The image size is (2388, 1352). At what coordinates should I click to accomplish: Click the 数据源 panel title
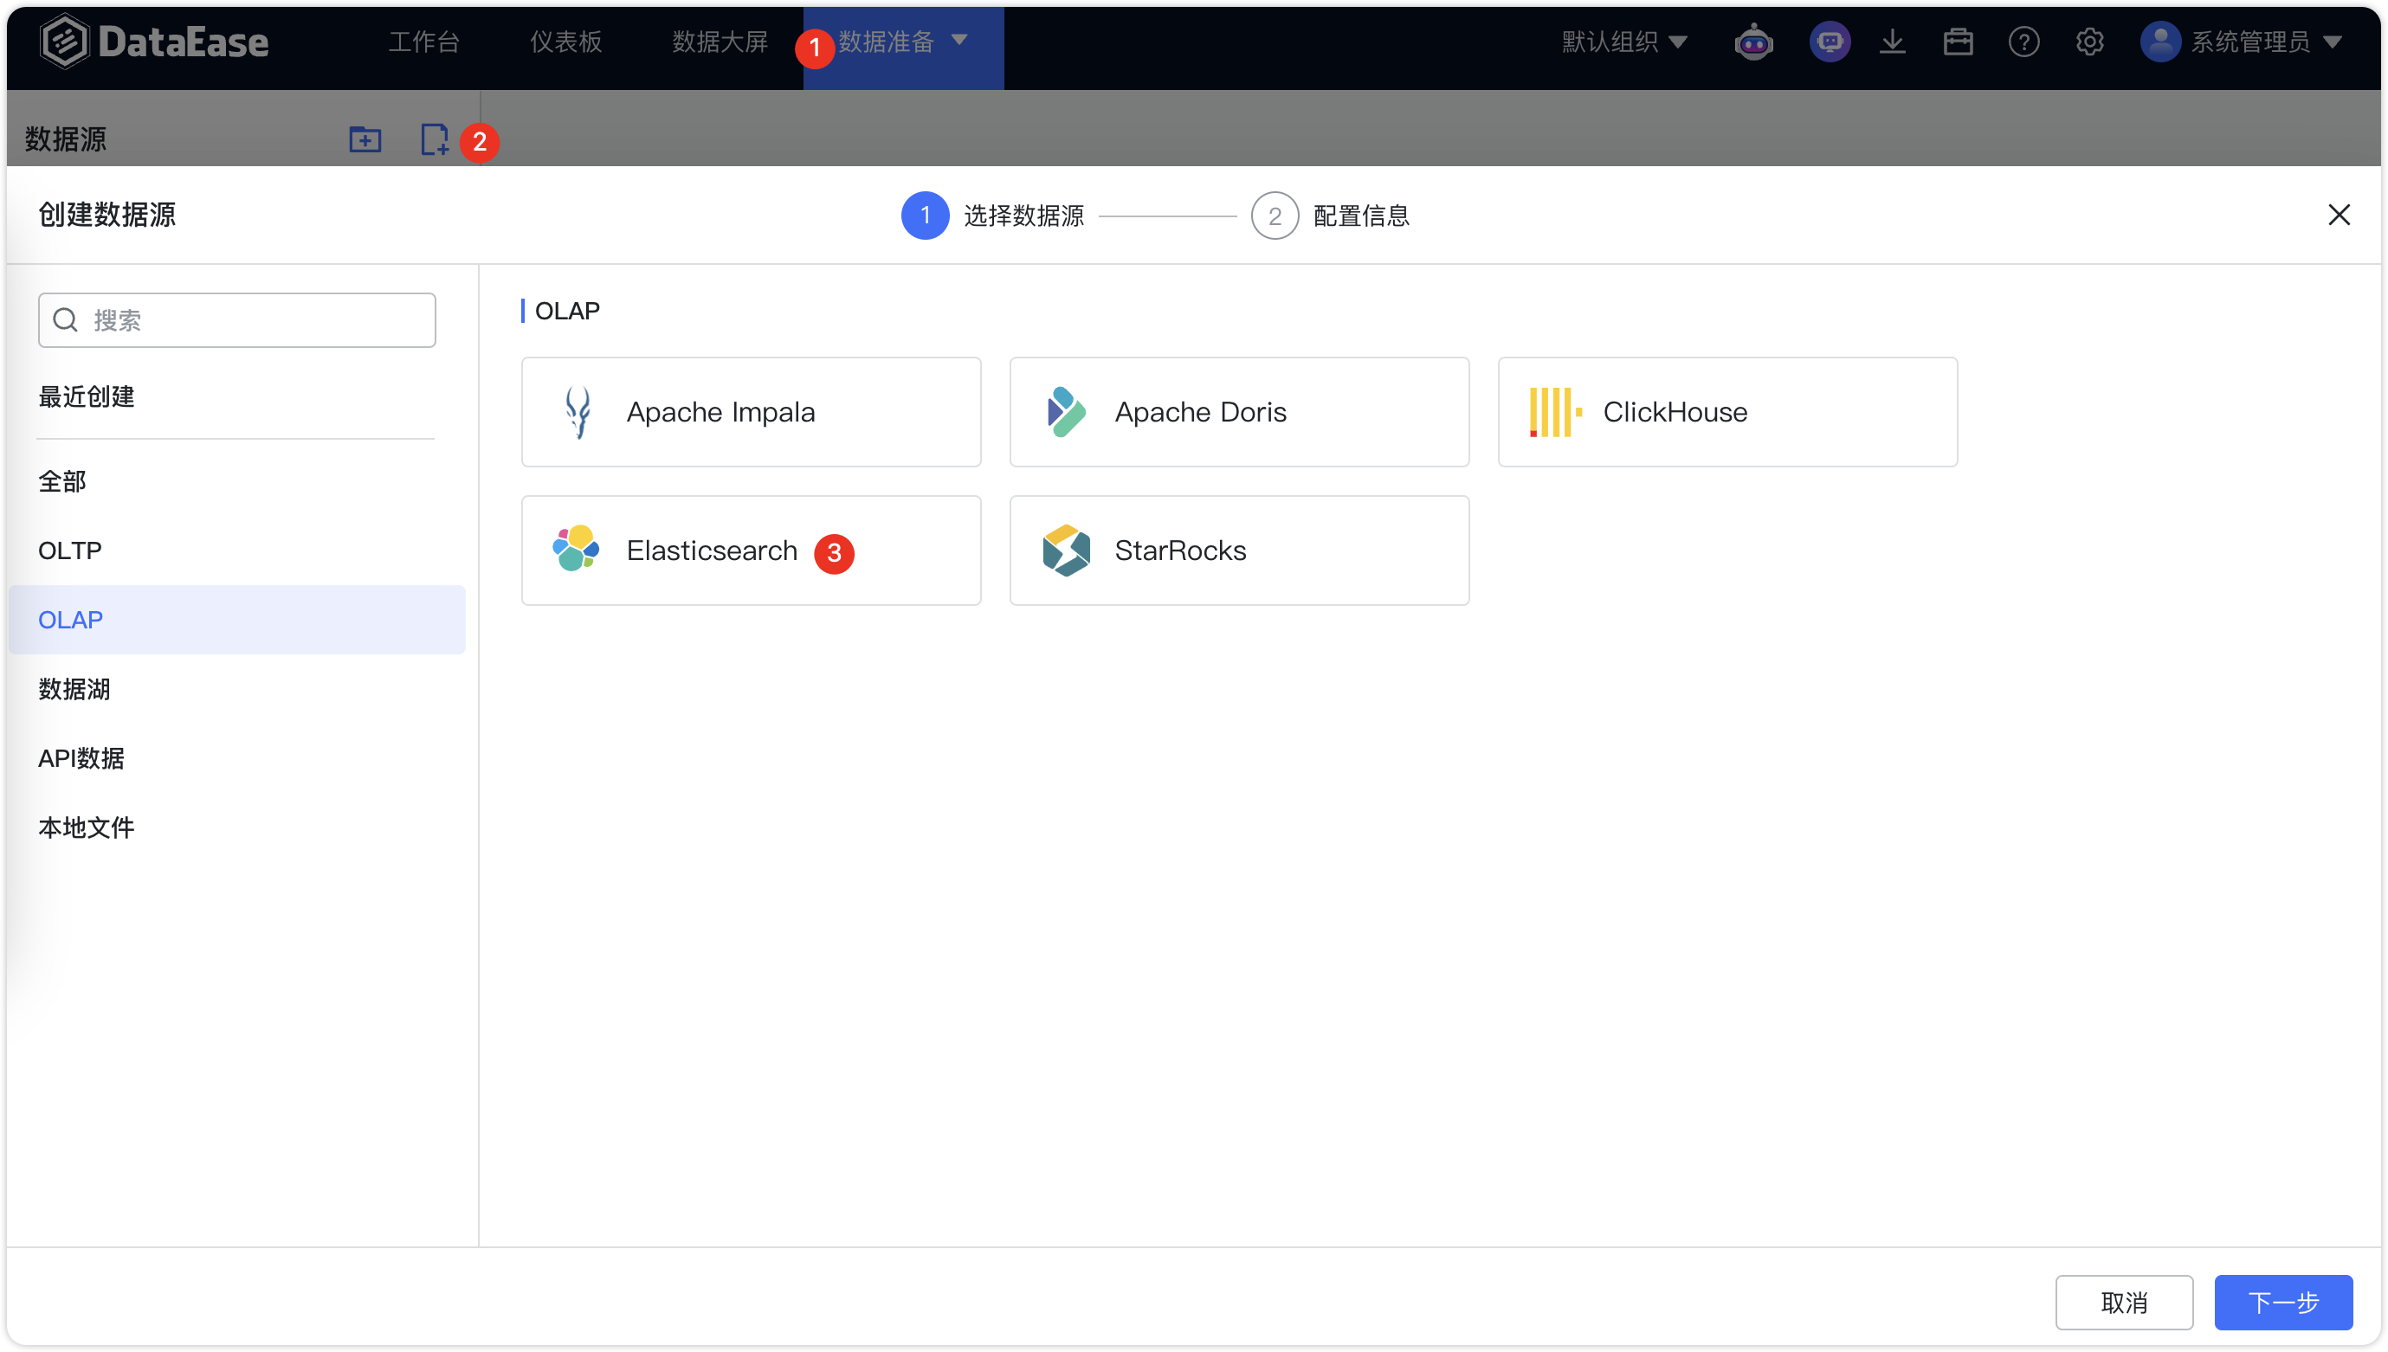pos(66,139)
